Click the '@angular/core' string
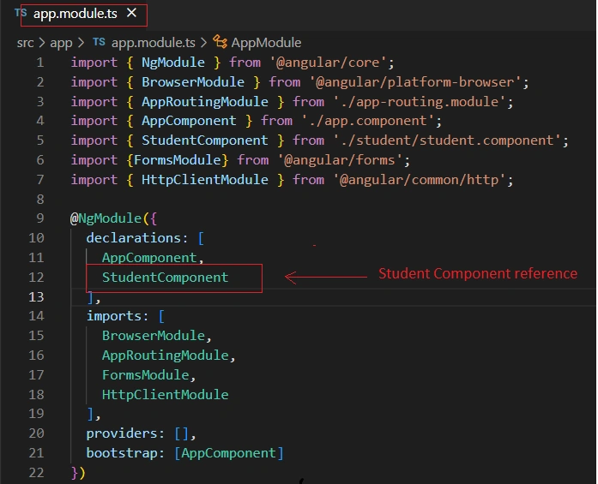This screenshot has height=484, width=598. [328, 63]
